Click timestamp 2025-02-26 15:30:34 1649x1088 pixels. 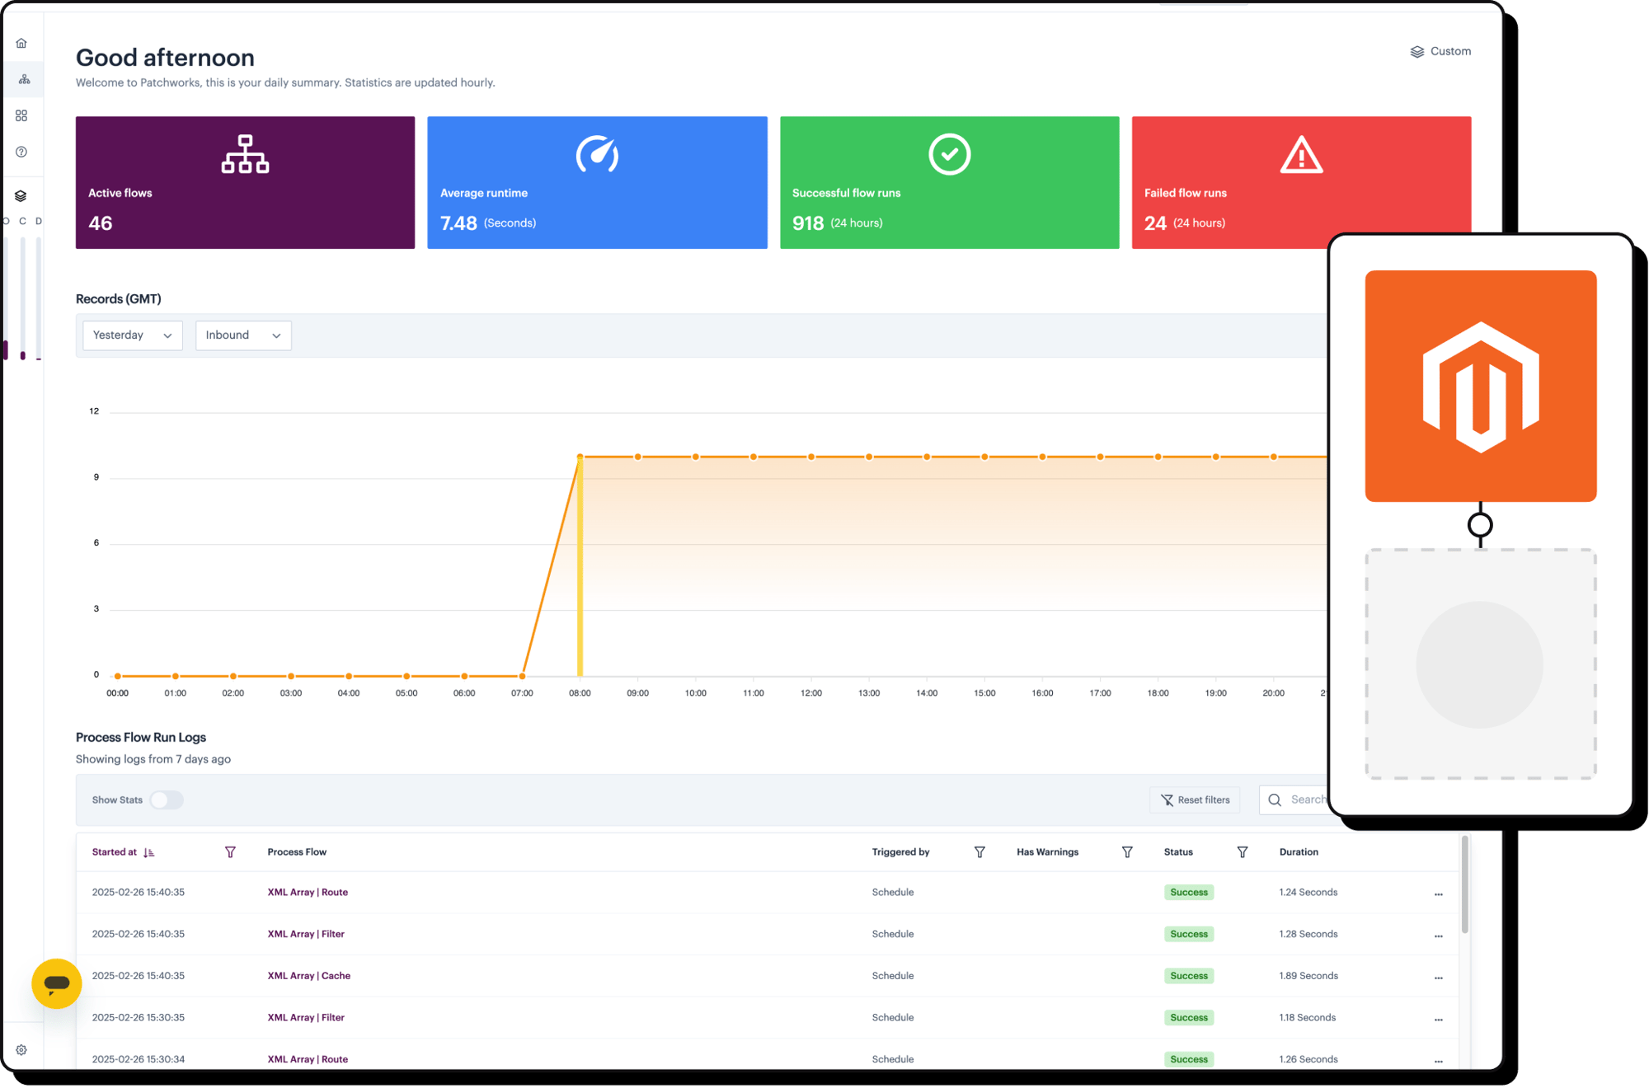(139, 1060)
